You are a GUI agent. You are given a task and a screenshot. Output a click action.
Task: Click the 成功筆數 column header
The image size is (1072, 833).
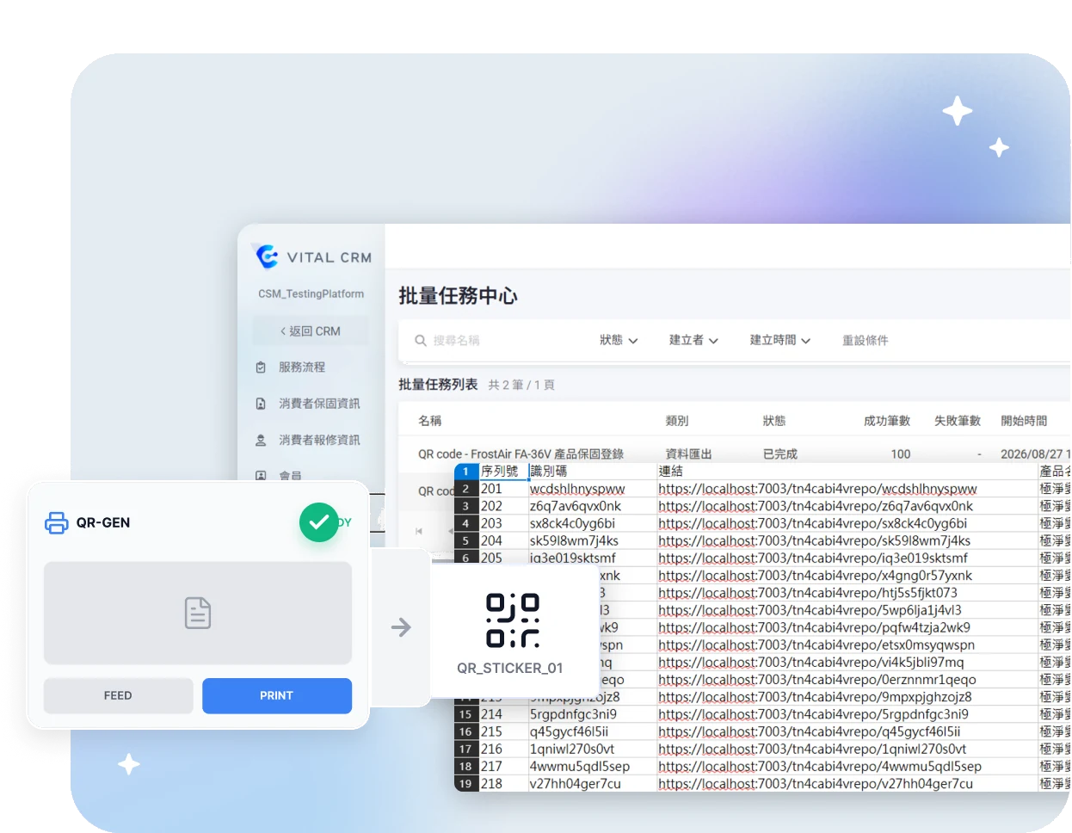pos(887,421)
